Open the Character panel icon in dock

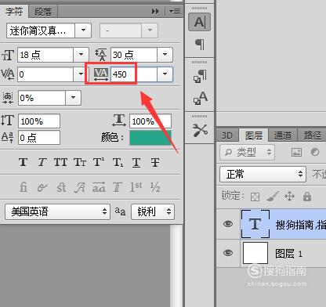click(199, 22)
